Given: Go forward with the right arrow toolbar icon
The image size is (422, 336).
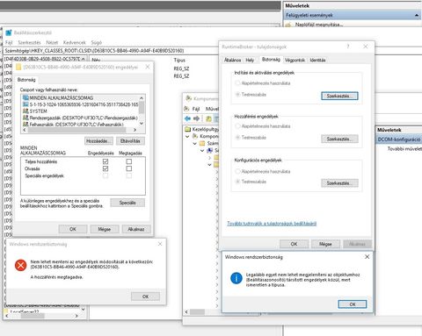Looking at the screenshot, I should [x=196, y=118].
